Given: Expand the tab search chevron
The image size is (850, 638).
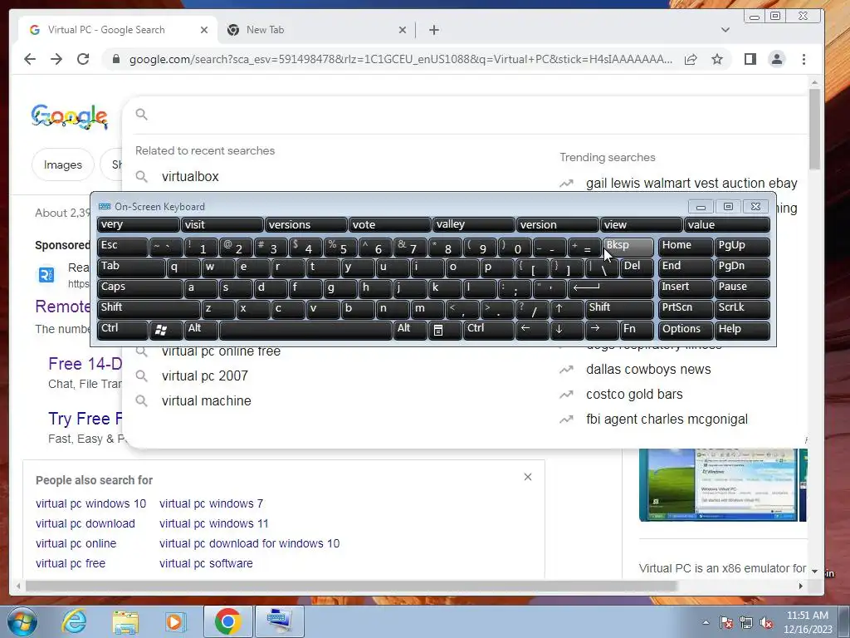Looking at the screenshot, I should pyautogui.click(x=725, y=30).
